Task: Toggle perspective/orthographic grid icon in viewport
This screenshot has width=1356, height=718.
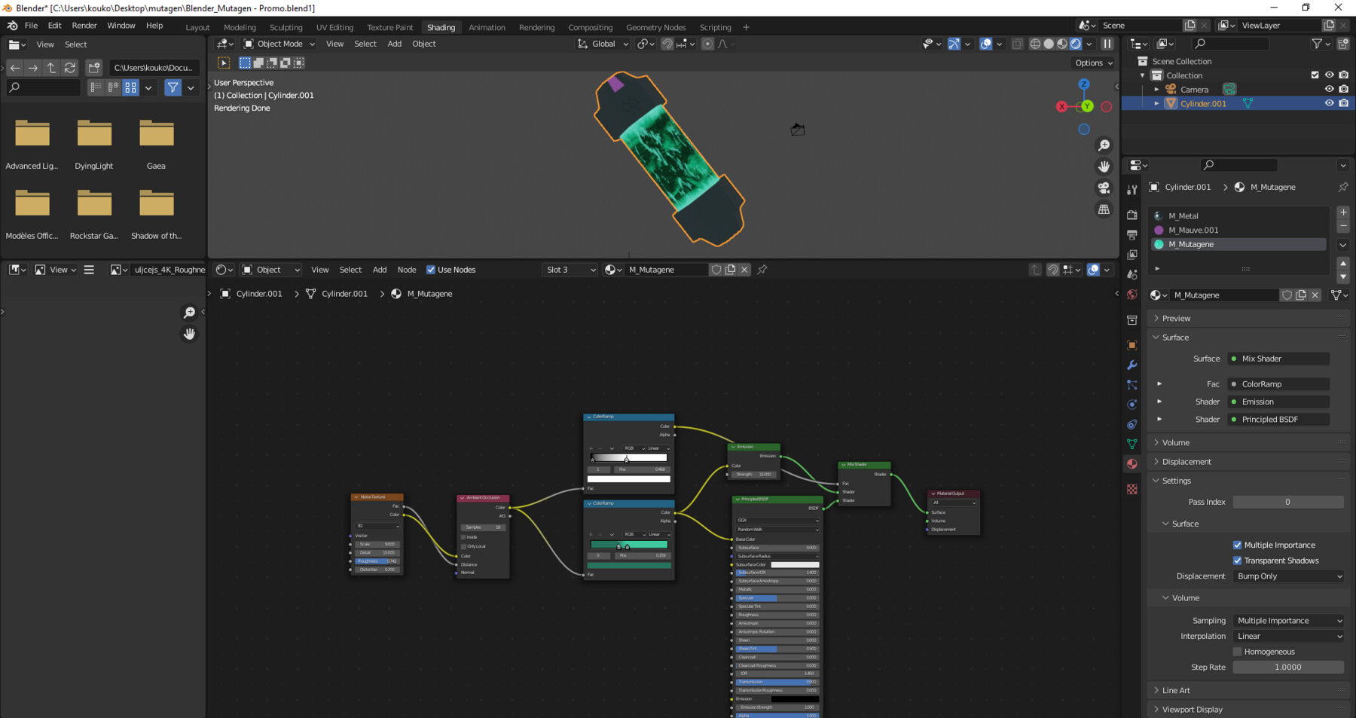Action: 1104,209
